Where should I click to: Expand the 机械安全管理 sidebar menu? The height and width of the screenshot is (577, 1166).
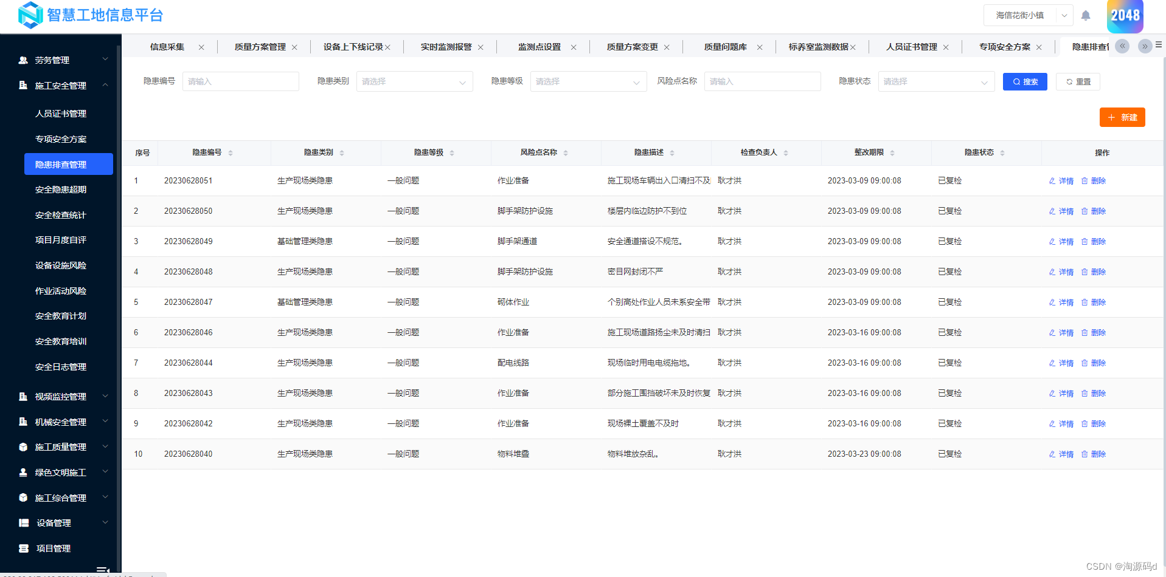[61, 422]
